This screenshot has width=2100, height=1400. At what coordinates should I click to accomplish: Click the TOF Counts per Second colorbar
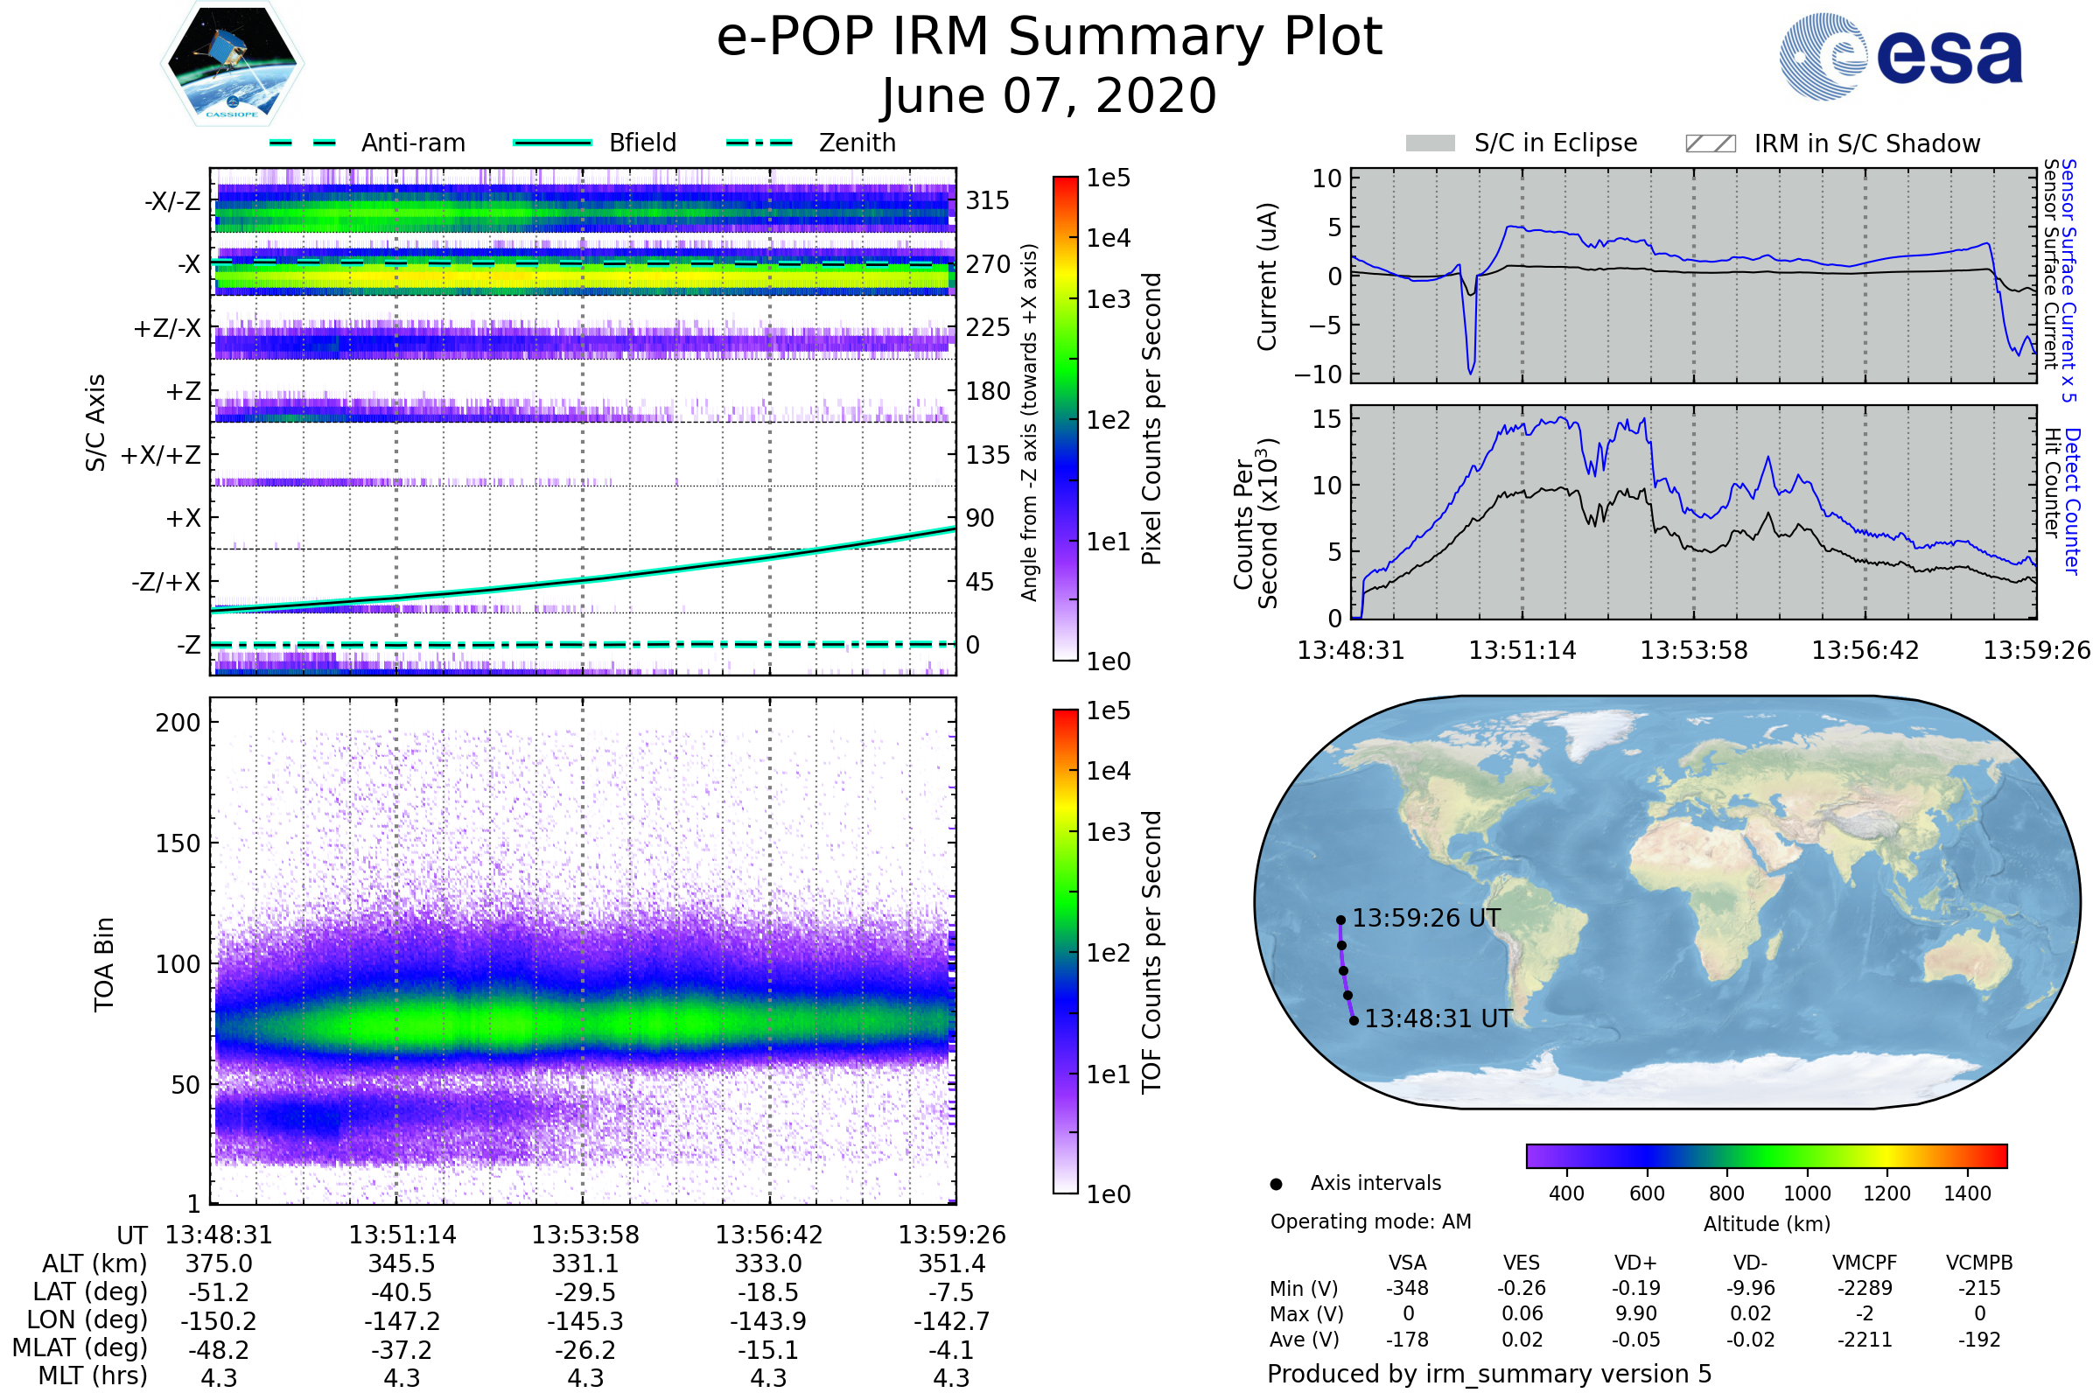(1065, 951)
